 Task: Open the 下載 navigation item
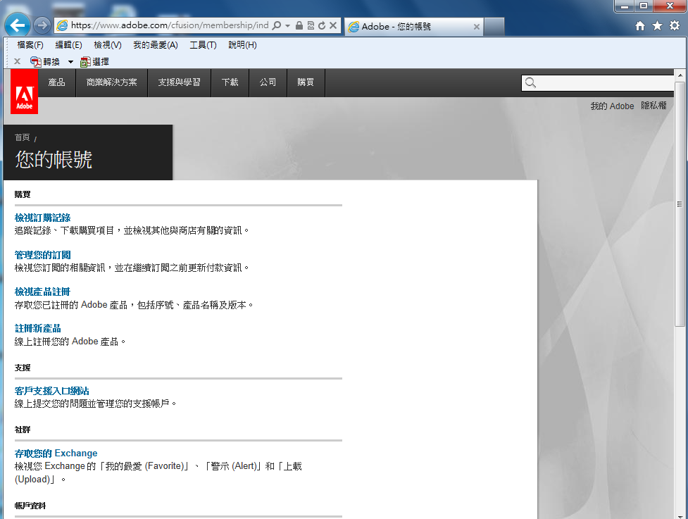[x=230, y=82]
